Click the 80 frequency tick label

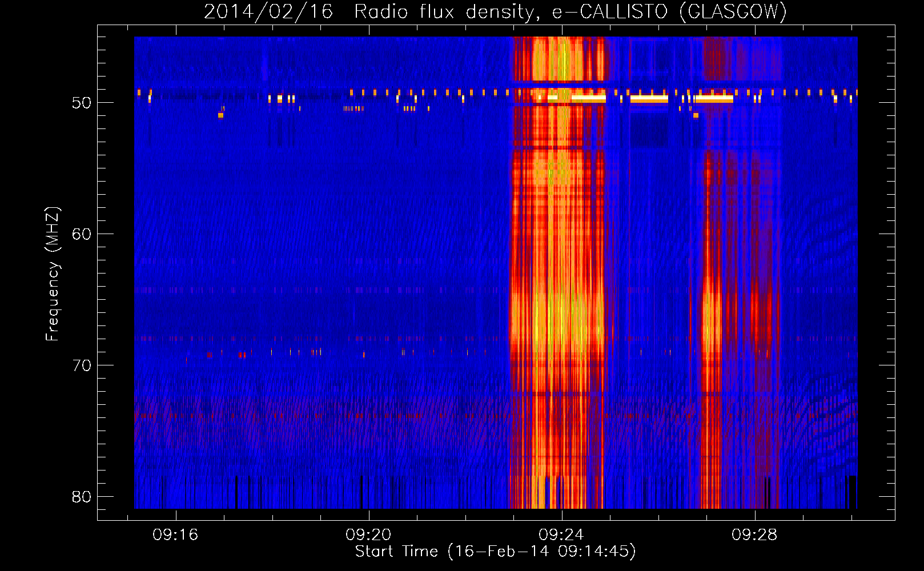[x=82, y=497]
